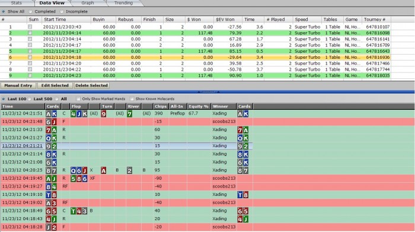Click the Q flop card in 04:20:25 hand
The height and width of the screenshot is (232, 415).
click(73, 170)
